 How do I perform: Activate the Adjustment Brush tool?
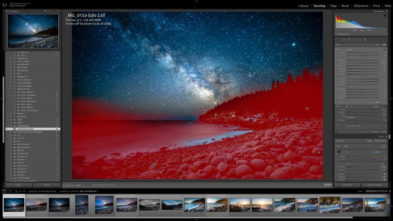tap(365, 40)
